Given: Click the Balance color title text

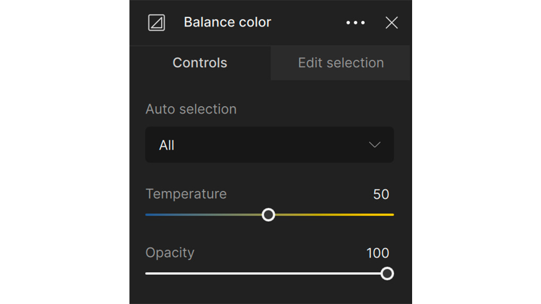Looking at the screenshot, I should pos(228,22).
